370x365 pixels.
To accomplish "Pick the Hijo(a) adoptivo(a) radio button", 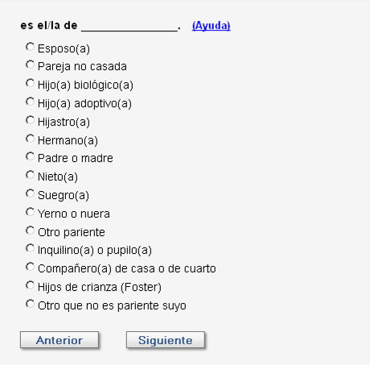I will pos(30,102).
